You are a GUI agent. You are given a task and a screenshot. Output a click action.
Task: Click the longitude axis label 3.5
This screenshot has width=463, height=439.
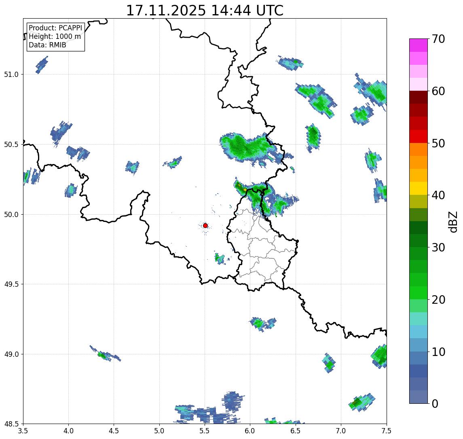click(x=23, y=431)
